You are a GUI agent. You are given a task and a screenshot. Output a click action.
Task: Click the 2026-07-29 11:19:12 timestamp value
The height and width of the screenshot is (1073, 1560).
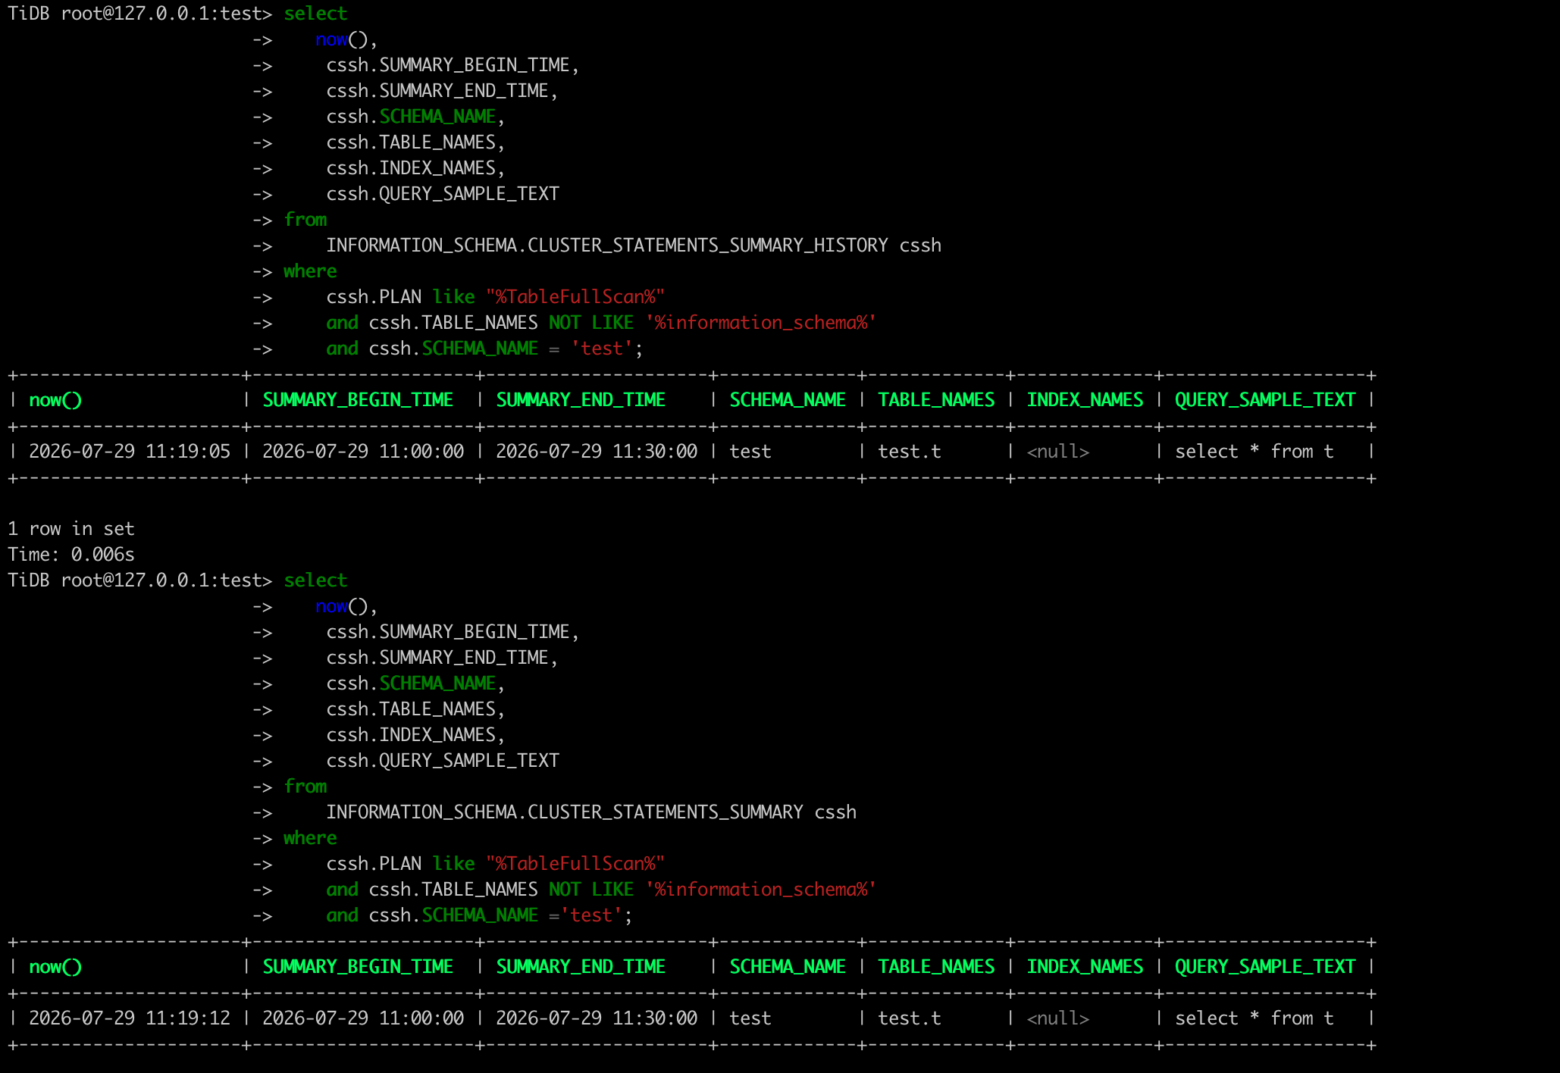click(x=130, y=1018)
